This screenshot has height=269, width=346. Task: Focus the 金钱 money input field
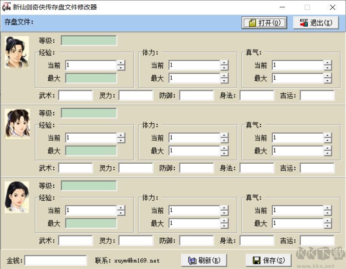coord(56,260)
